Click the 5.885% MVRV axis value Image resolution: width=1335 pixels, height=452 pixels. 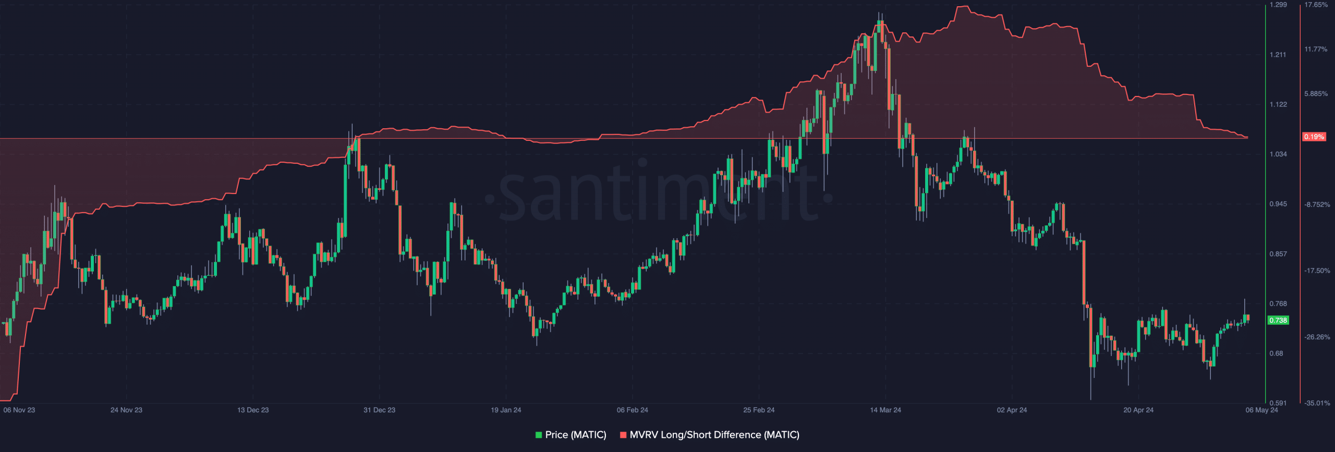pyautogui.click(x=1316, y=94)
